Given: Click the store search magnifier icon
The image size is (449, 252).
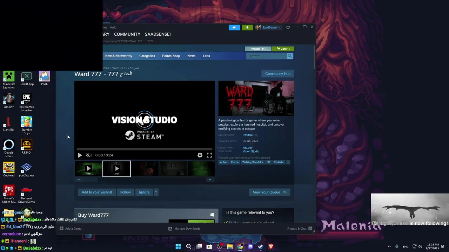Looking at the screenshot, I should click(290, 56).
